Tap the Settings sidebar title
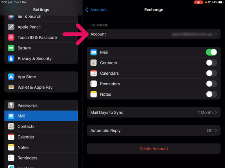 [41, 10]
